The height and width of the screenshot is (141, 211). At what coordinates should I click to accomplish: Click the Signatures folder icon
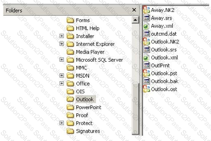pos(70,131)
